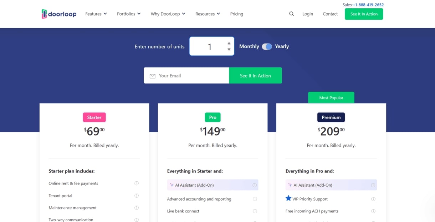
Task: Click the DoorLoop logo icon
Action: 44,14
